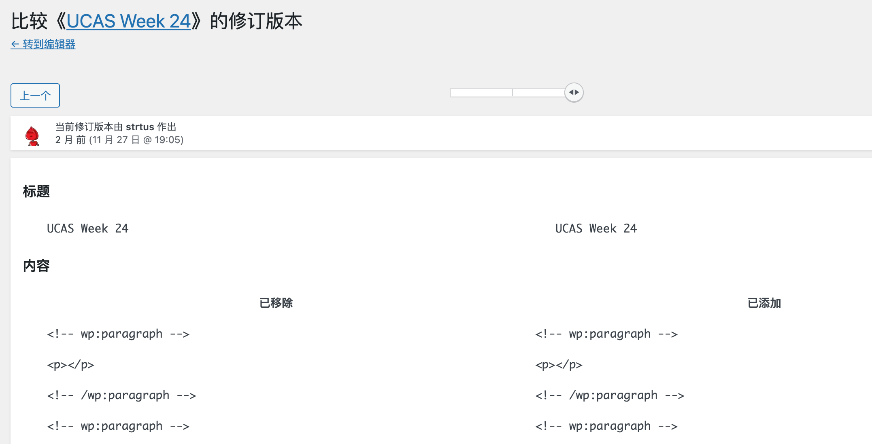The height and width of the screenshot is (444, 872).
Task: Click the first wp:paragraph comment in removed column
Action: (x=118, y=334)
